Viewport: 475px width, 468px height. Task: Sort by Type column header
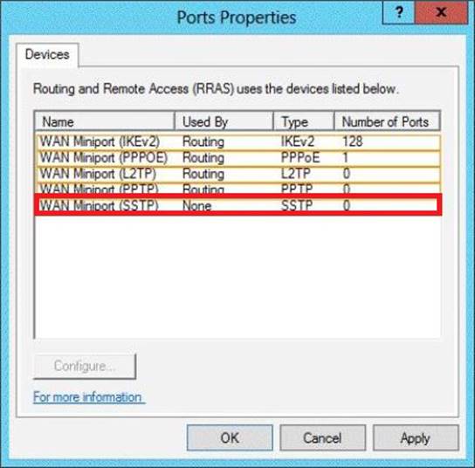pos(304,121)
